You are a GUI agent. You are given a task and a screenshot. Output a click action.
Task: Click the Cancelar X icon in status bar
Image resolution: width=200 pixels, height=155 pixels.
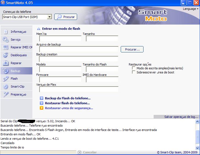(80, 152)
